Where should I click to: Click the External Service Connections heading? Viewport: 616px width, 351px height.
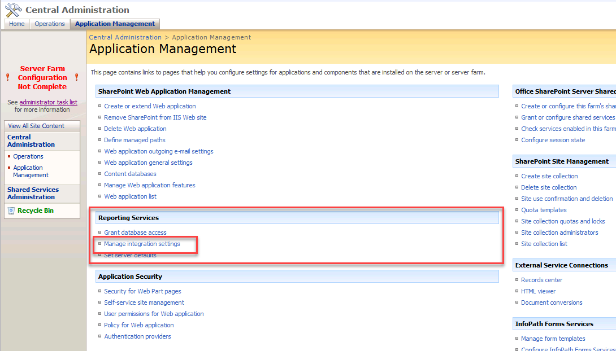tap(561, 265)
